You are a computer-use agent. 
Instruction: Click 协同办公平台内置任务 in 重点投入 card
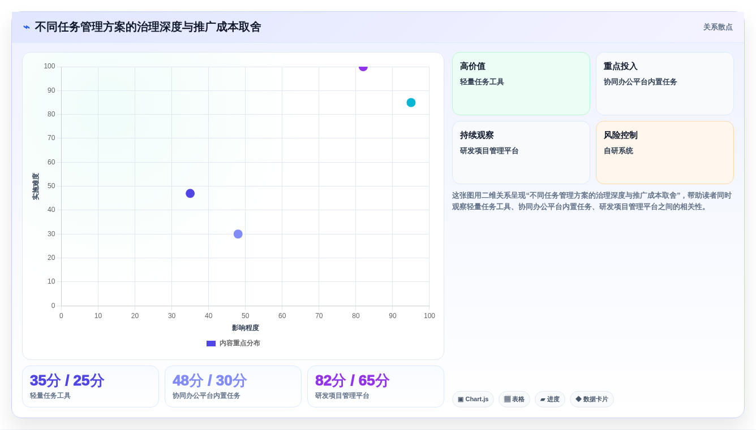641,82
